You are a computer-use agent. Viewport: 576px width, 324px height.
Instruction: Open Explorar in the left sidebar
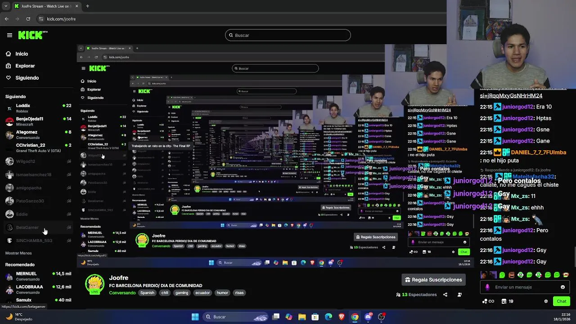click(25, 66)
